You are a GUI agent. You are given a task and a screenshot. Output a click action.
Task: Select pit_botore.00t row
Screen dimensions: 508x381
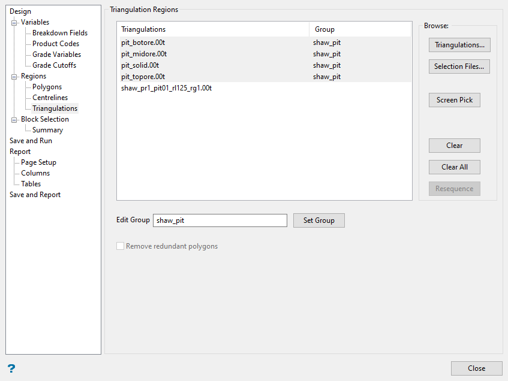[x=264, y=43]
